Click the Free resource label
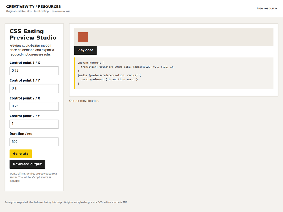 [266, 8]
